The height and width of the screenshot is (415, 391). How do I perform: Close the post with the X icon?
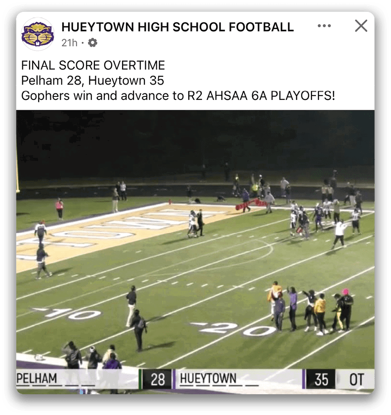[361, 26]
